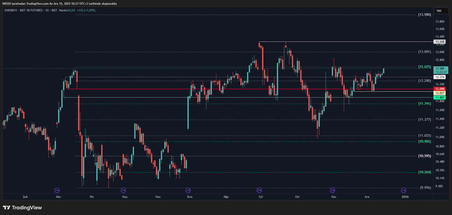452x215 pixels.
Task: Open the event marker above Mar
Action: click(x=57, y=190)
